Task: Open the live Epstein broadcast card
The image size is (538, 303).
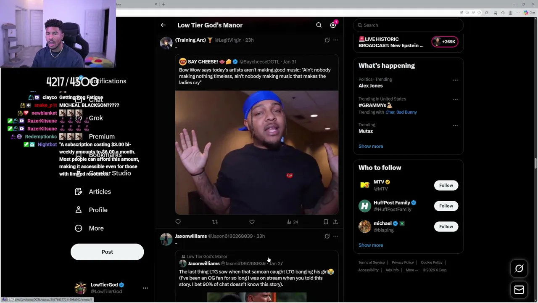Action: pyautogui.click(x=391, y=42)
